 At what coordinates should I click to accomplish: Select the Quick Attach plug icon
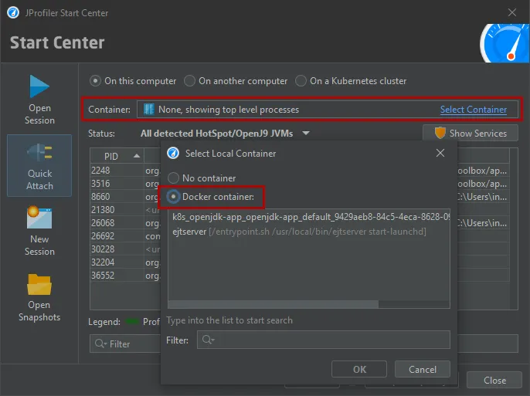[39, 152]
